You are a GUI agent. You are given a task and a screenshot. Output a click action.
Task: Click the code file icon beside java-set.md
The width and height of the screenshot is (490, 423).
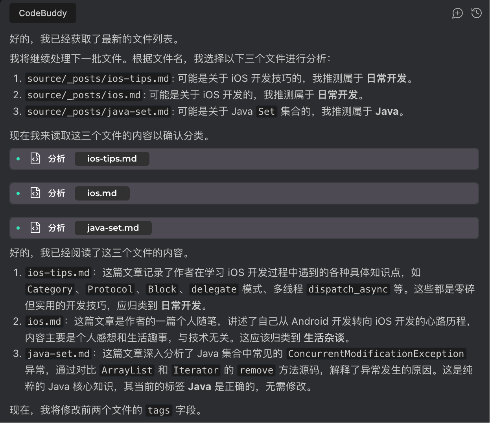tap(35, 228)
